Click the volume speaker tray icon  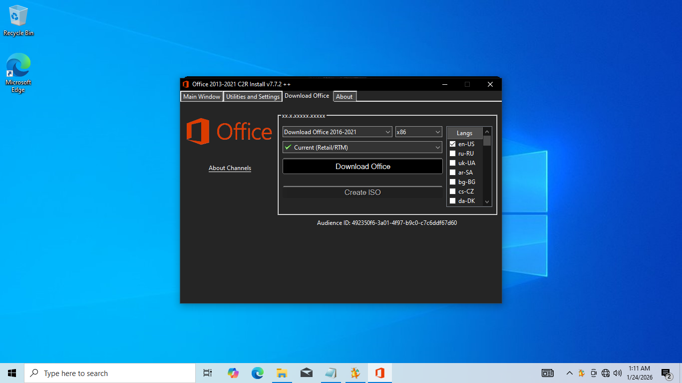coord(618,373)
